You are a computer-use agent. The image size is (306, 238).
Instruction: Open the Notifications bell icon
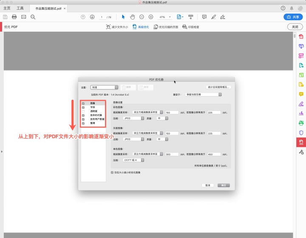(x=292, y=8)
